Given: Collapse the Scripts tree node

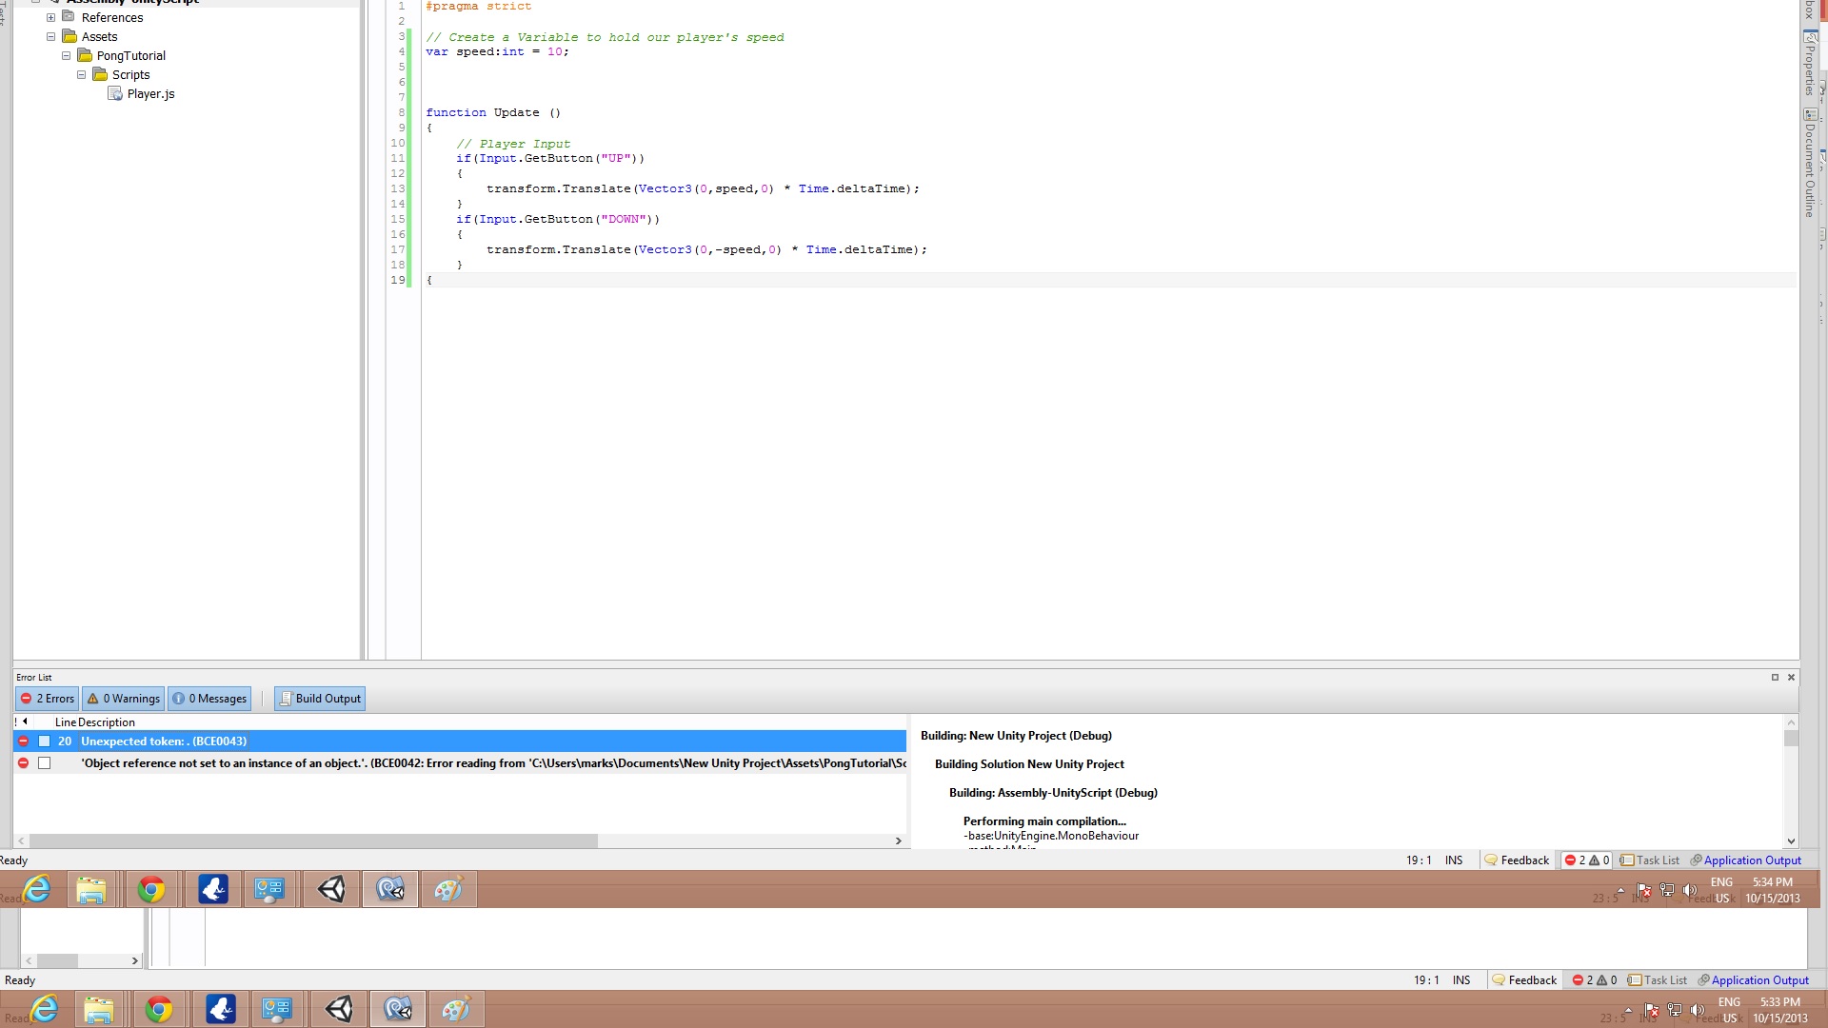Looking at the screenshot, I should point(81,74).
